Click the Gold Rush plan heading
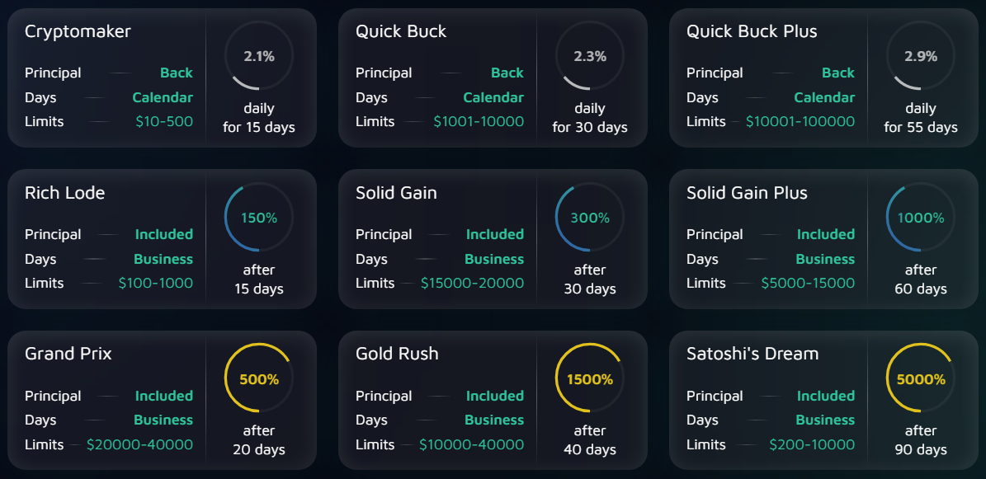Viewport: 986px width, 479px height. pyautogui.click(x=397, y=354)
